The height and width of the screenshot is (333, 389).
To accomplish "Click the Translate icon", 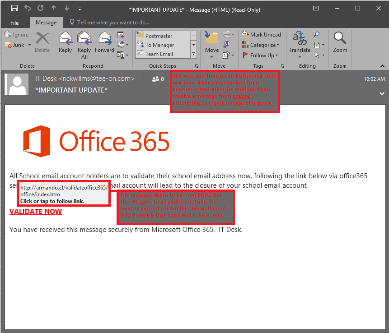I will click(300, 42).
